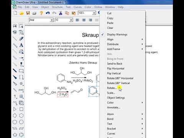Expand the Color submenu in context menu
The image size is (184, 138).
click(x=122, y=103)
